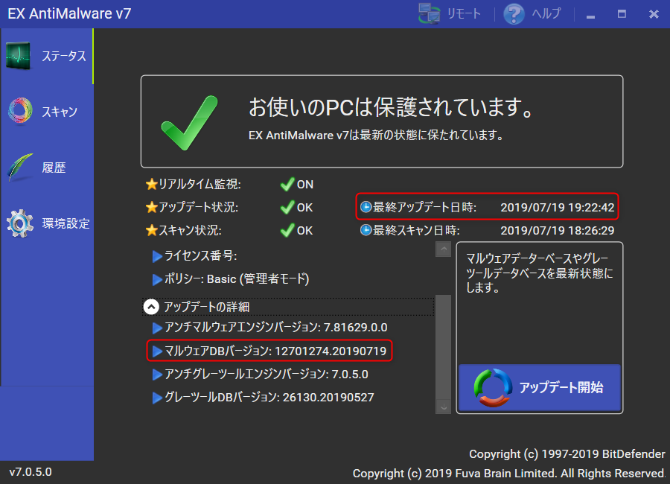Click the arrow beside ライセンス番号
This screenshot has width=670, height=484.
tap(157, 256)
